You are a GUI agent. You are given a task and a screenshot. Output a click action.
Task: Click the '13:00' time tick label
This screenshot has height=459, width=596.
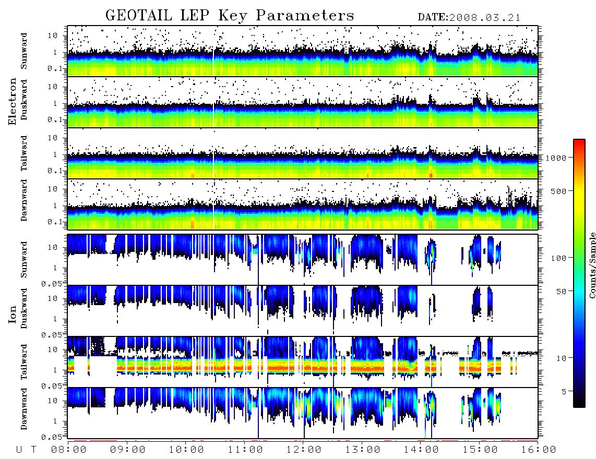click(x=363, y=450)
